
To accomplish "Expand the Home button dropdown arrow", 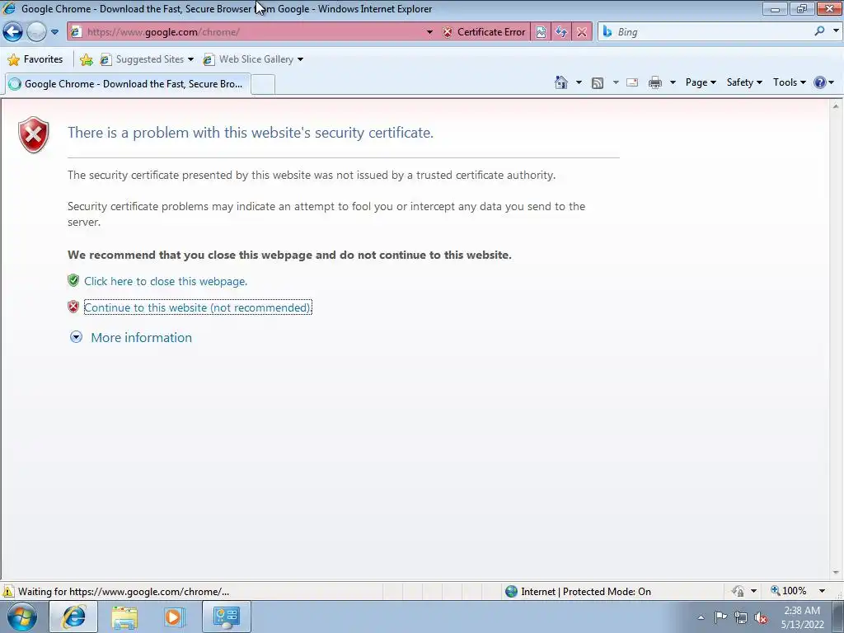I will tap(579, 82).
